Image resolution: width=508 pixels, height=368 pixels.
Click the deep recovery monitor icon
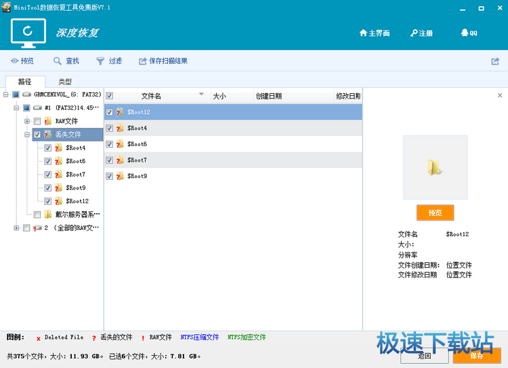[28, 33]
